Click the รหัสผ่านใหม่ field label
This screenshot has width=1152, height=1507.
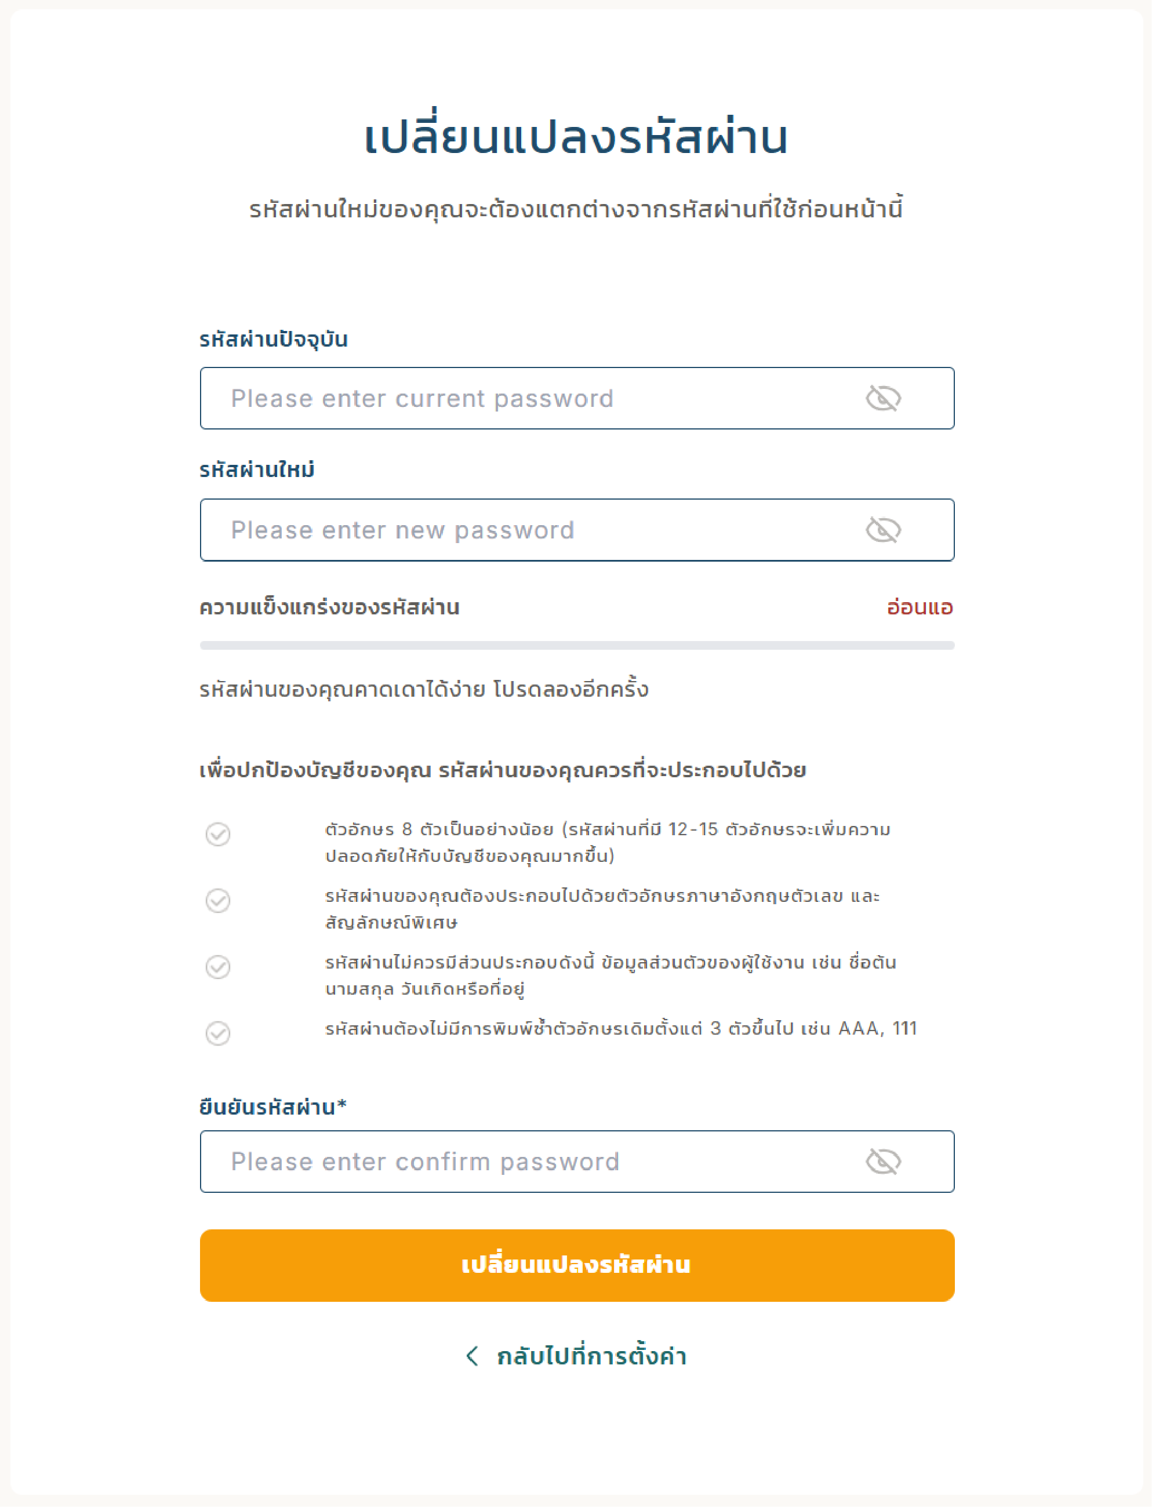pos(257,469)
